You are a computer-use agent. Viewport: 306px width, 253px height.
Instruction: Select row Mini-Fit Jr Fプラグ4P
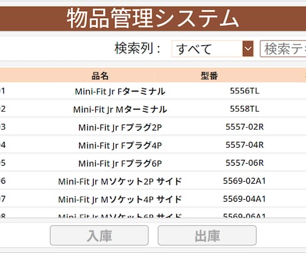(153, 145)
